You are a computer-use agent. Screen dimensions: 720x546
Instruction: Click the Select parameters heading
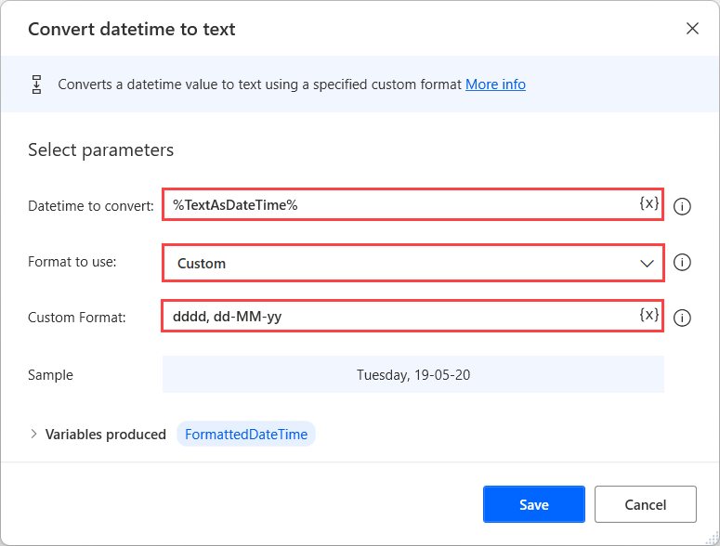(x=100, y=149)
